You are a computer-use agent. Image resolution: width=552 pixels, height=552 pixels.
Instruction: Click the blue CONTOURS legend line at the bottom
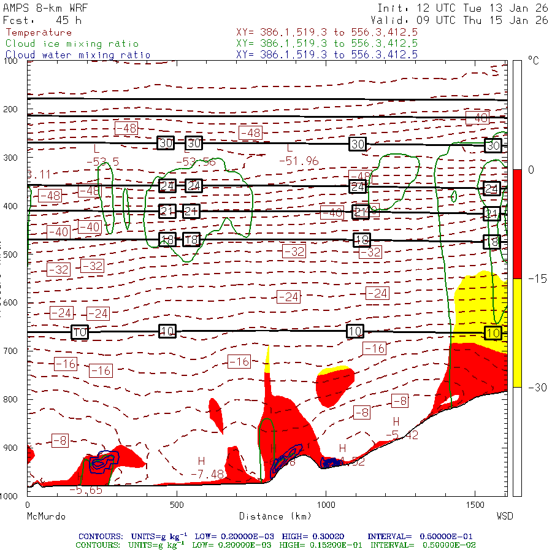[275, 537]
